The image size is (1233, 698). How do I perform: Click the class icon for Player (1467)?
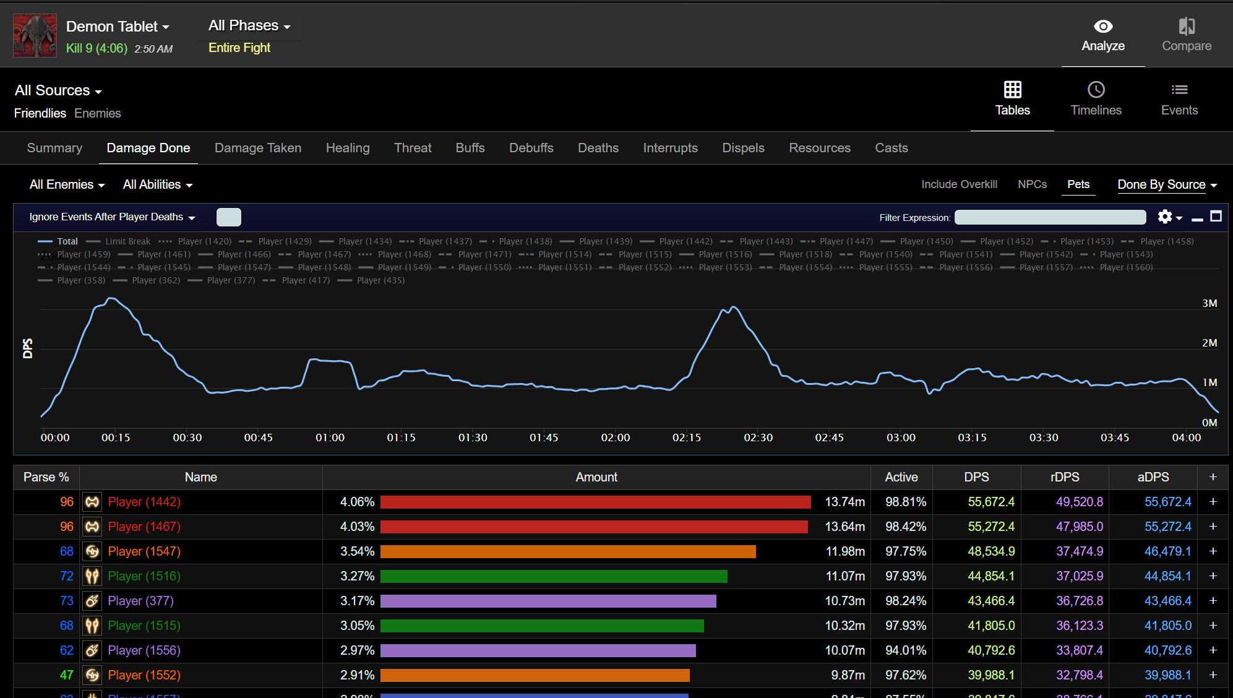point(92,527)
